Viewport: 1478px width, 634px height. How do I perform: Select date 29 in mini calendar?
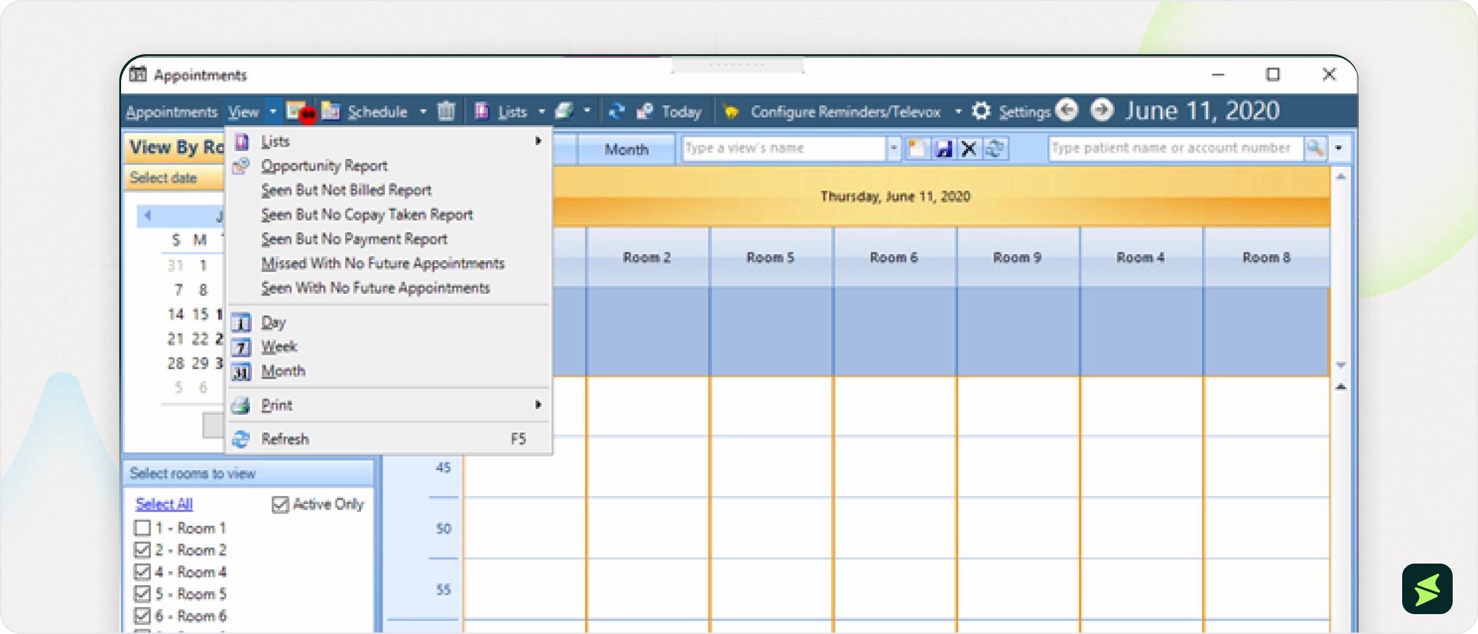point(200,364)
